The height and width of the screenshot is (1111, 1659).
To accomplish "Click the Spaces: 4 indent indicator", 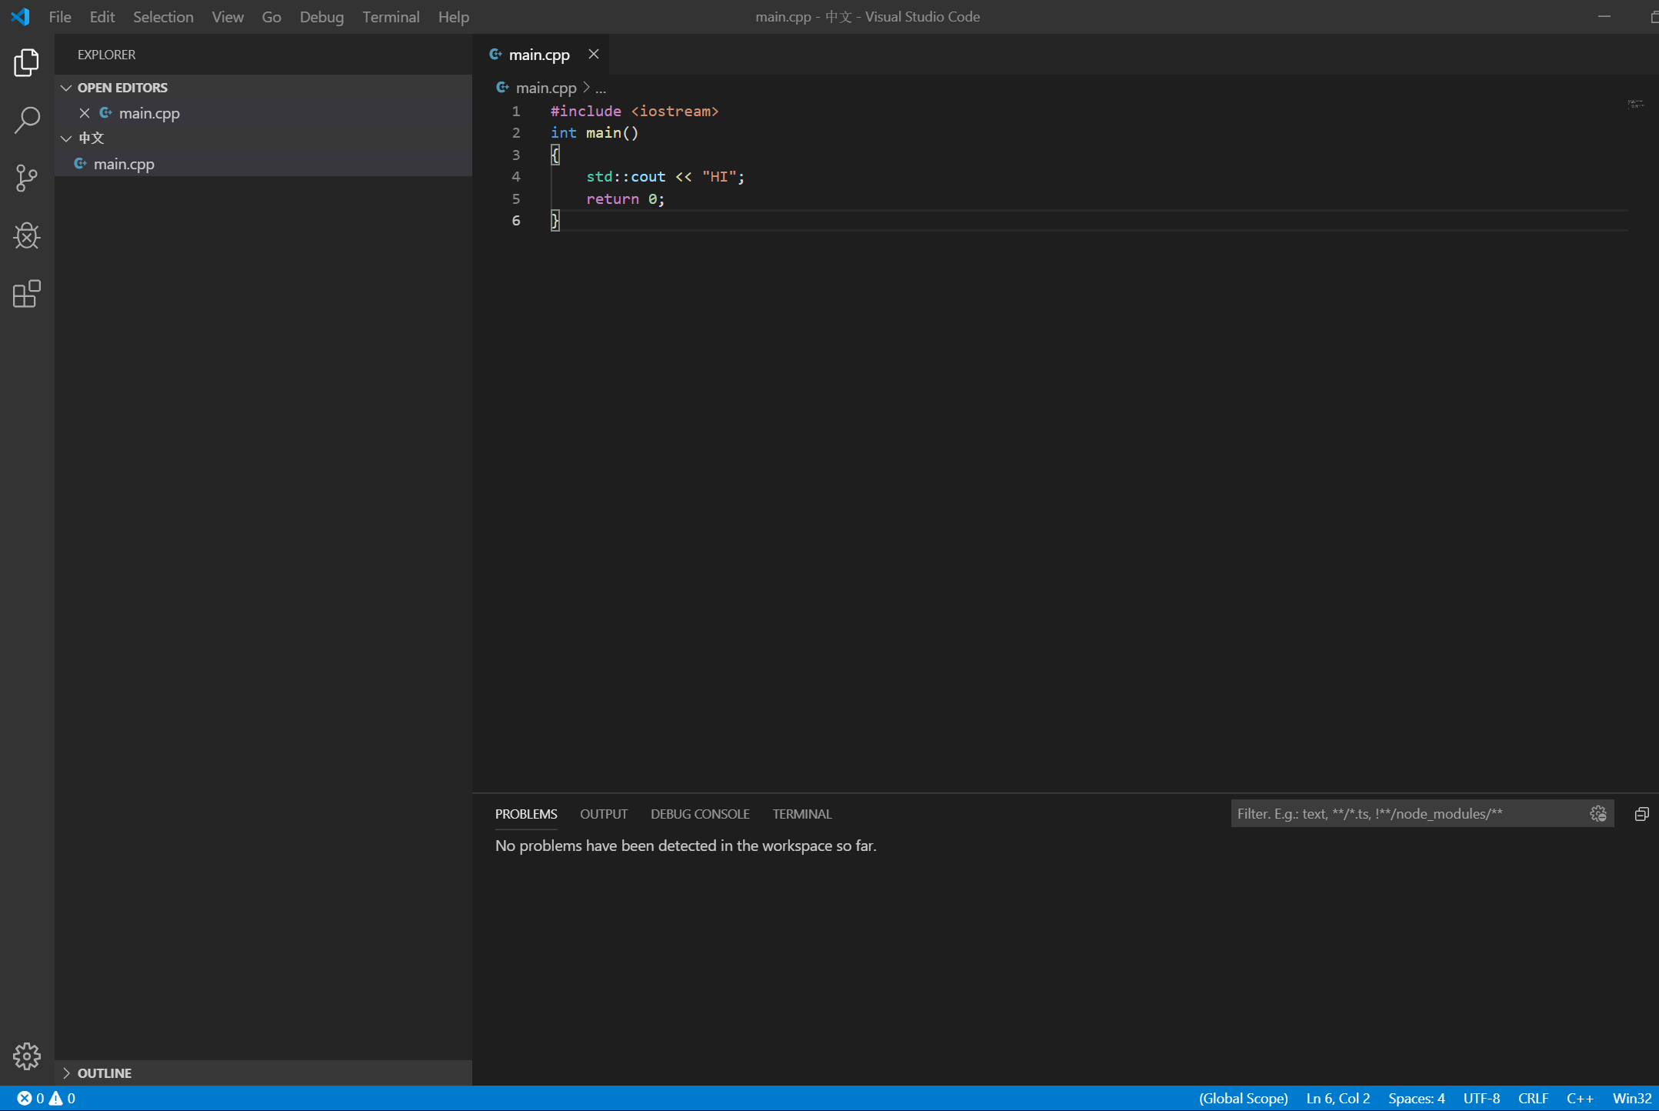I will (1416, 1098).
